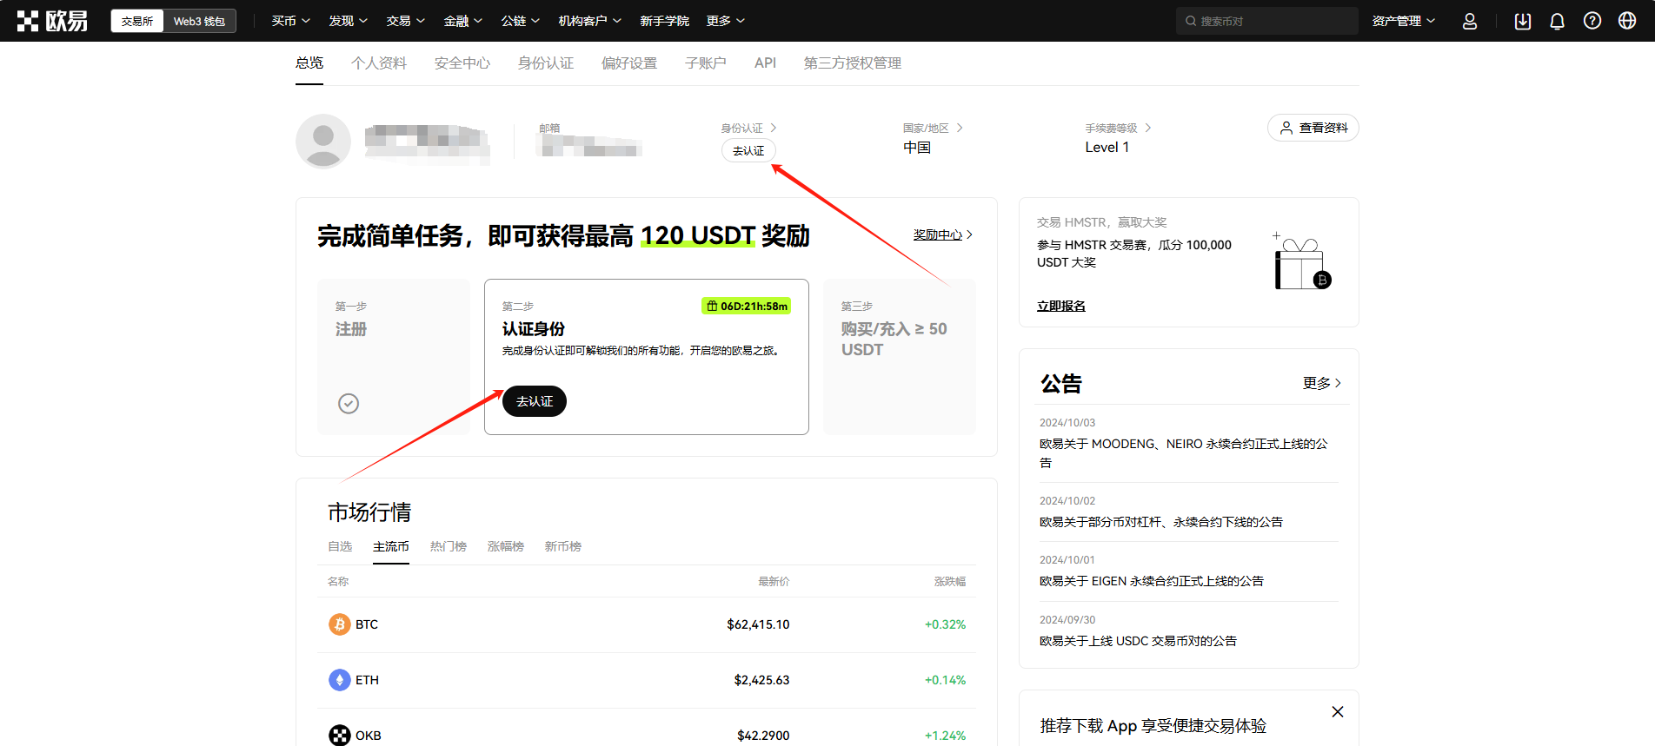Switch market list to 新币榜 tab

pyautogui.click(x=563, y=546)
